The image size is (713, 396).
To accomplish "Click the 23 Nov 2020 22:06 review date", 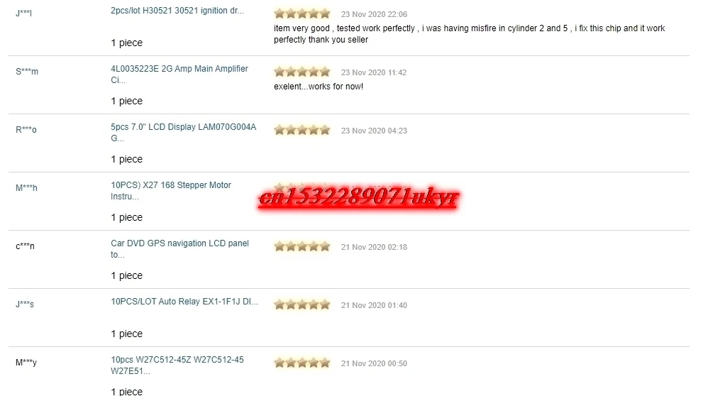I will [x=374, y=14].
